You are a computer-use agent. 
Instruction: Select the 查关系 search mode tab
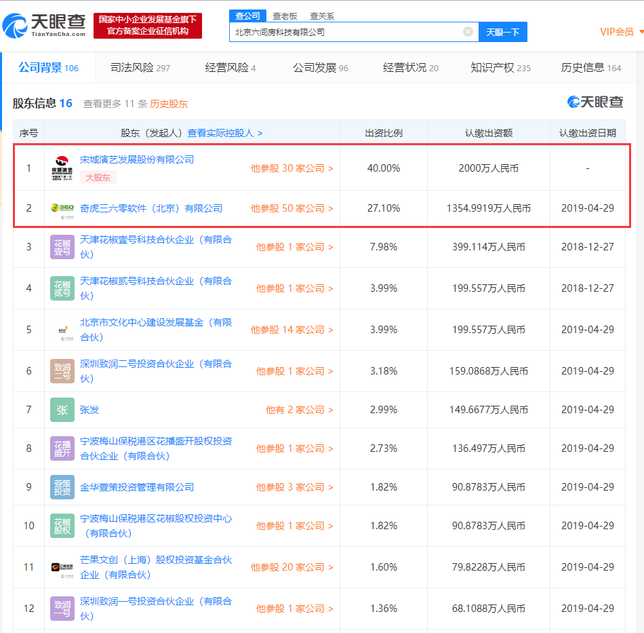pos(322,16)
